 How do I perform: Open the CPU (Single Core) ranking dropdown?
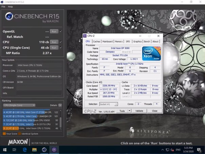[19, 105]
